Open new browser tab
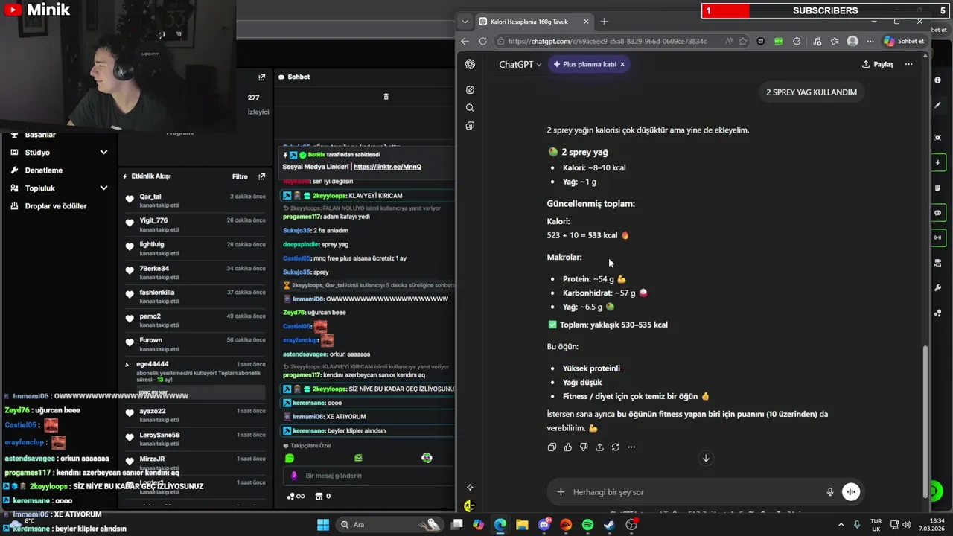The height and width of the screenshot is (536, 953). tap(604, 22)
